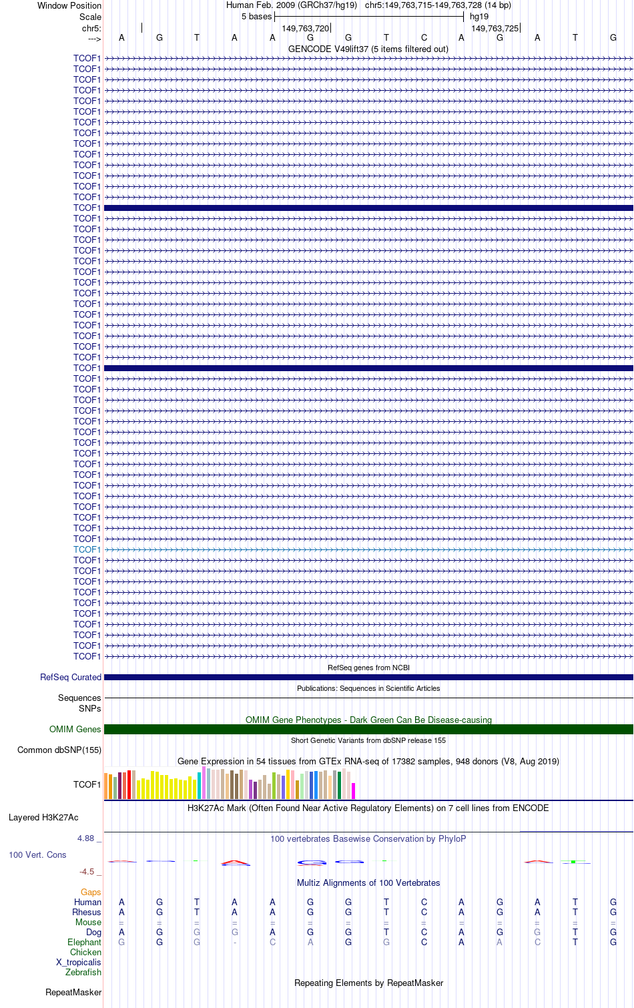
Task: Click RefSeq genes from NCBI title
Action: pyautogui.click(x=368, y=668)
